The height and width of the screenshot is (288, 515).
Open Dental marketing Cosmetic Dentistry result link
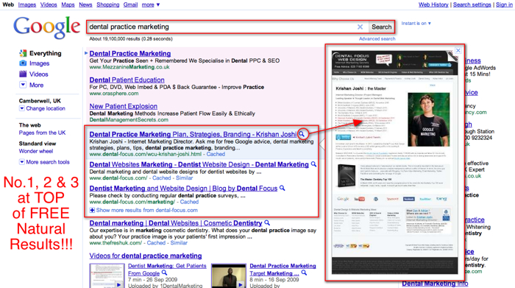click(176, 223)
